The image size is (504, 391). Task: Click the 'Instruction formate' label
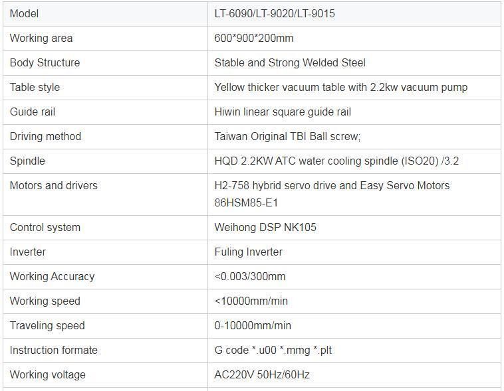[54, 351]
